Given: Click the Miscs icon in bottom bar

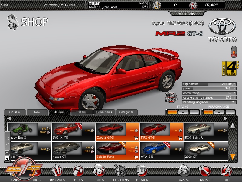Looking at the screenshot, I should tap(78, 172).
